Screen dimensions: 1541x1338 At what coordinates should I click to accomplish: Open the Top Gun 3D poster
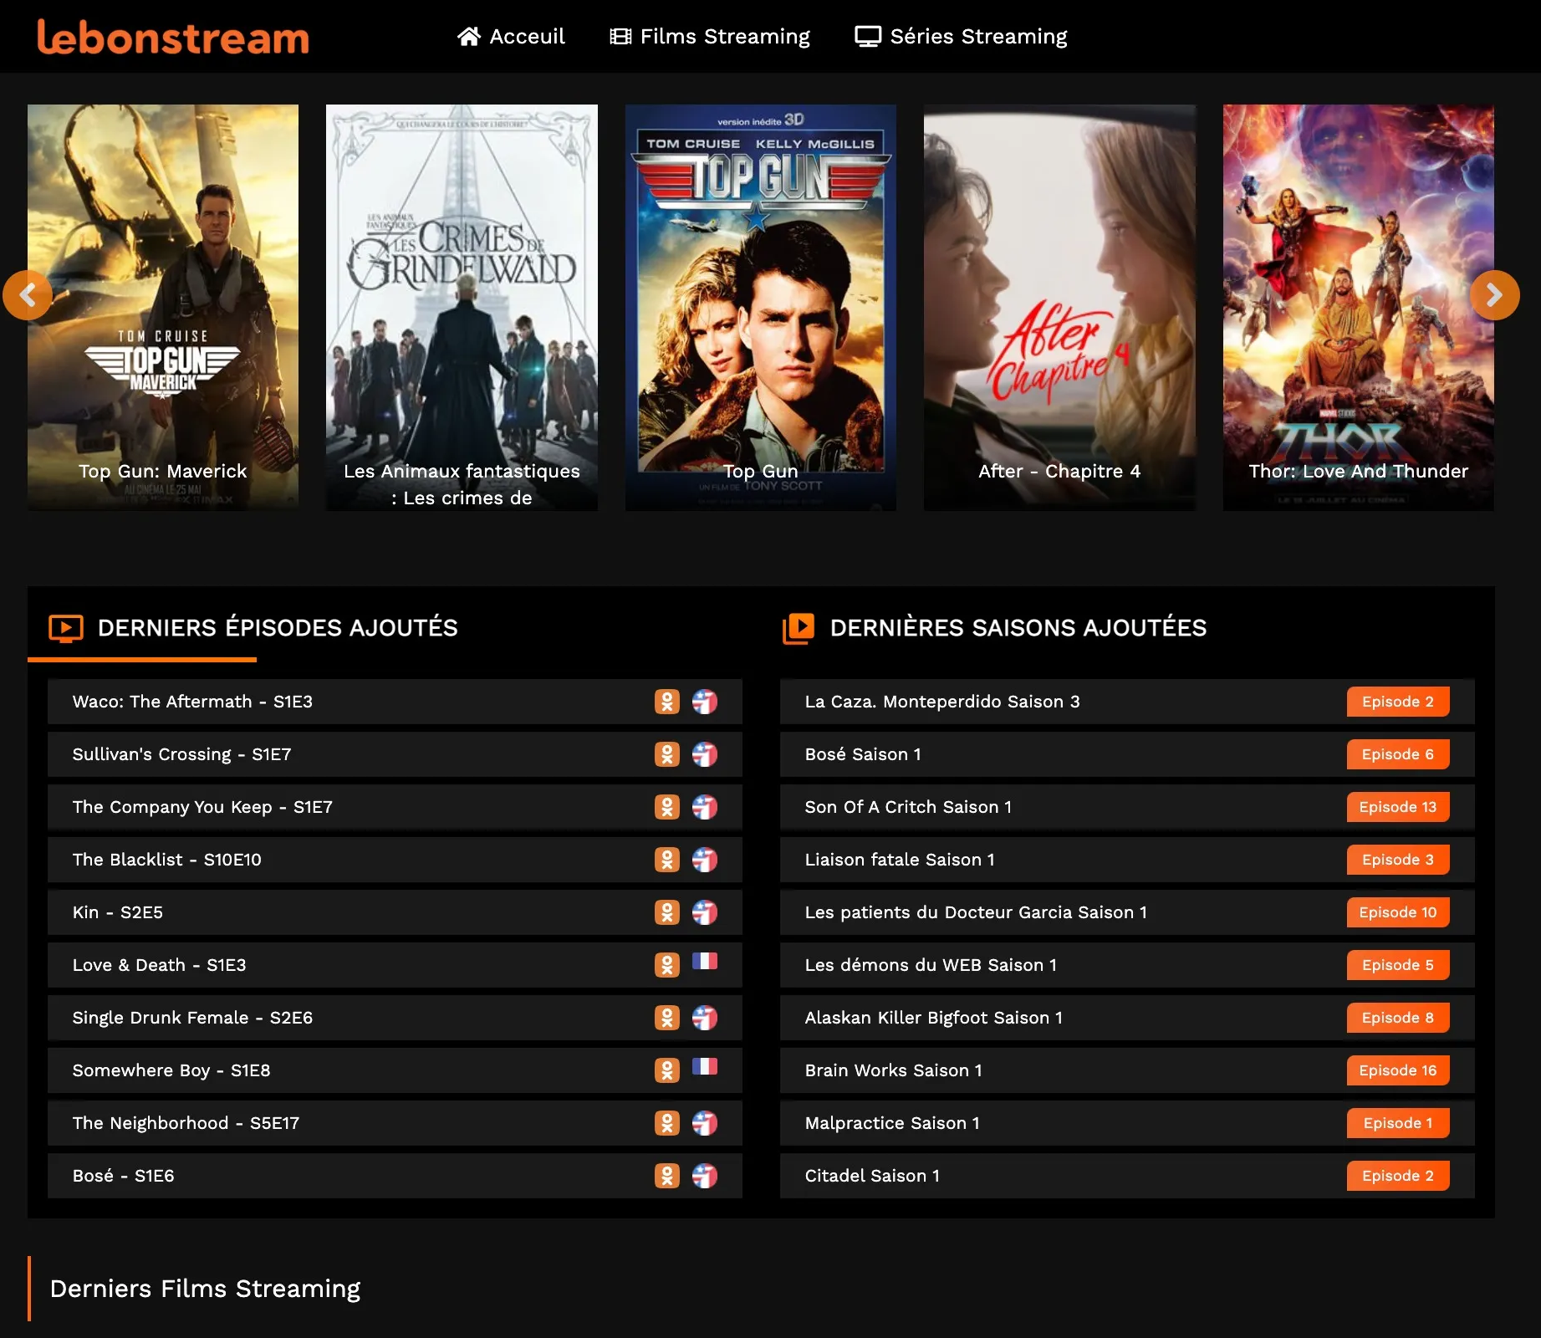[761, 307]
